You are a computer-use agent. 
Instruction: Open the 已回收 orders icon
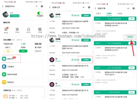coord(17,29)
